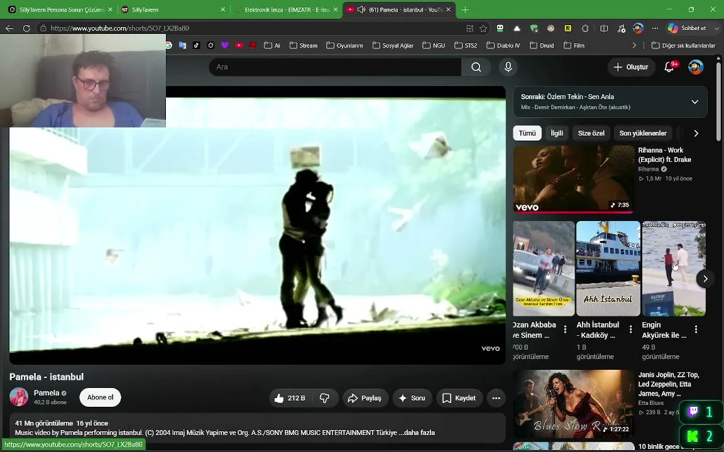Image resolution: width=724 pixels, height=452 pixels.
Task: Open Diğer sık kullanılanlar folder
Action: coord(683,45)
